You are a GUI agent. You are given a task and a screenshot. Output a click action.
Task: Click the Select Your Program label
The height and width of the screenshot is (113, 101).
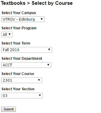click(19, 28)
